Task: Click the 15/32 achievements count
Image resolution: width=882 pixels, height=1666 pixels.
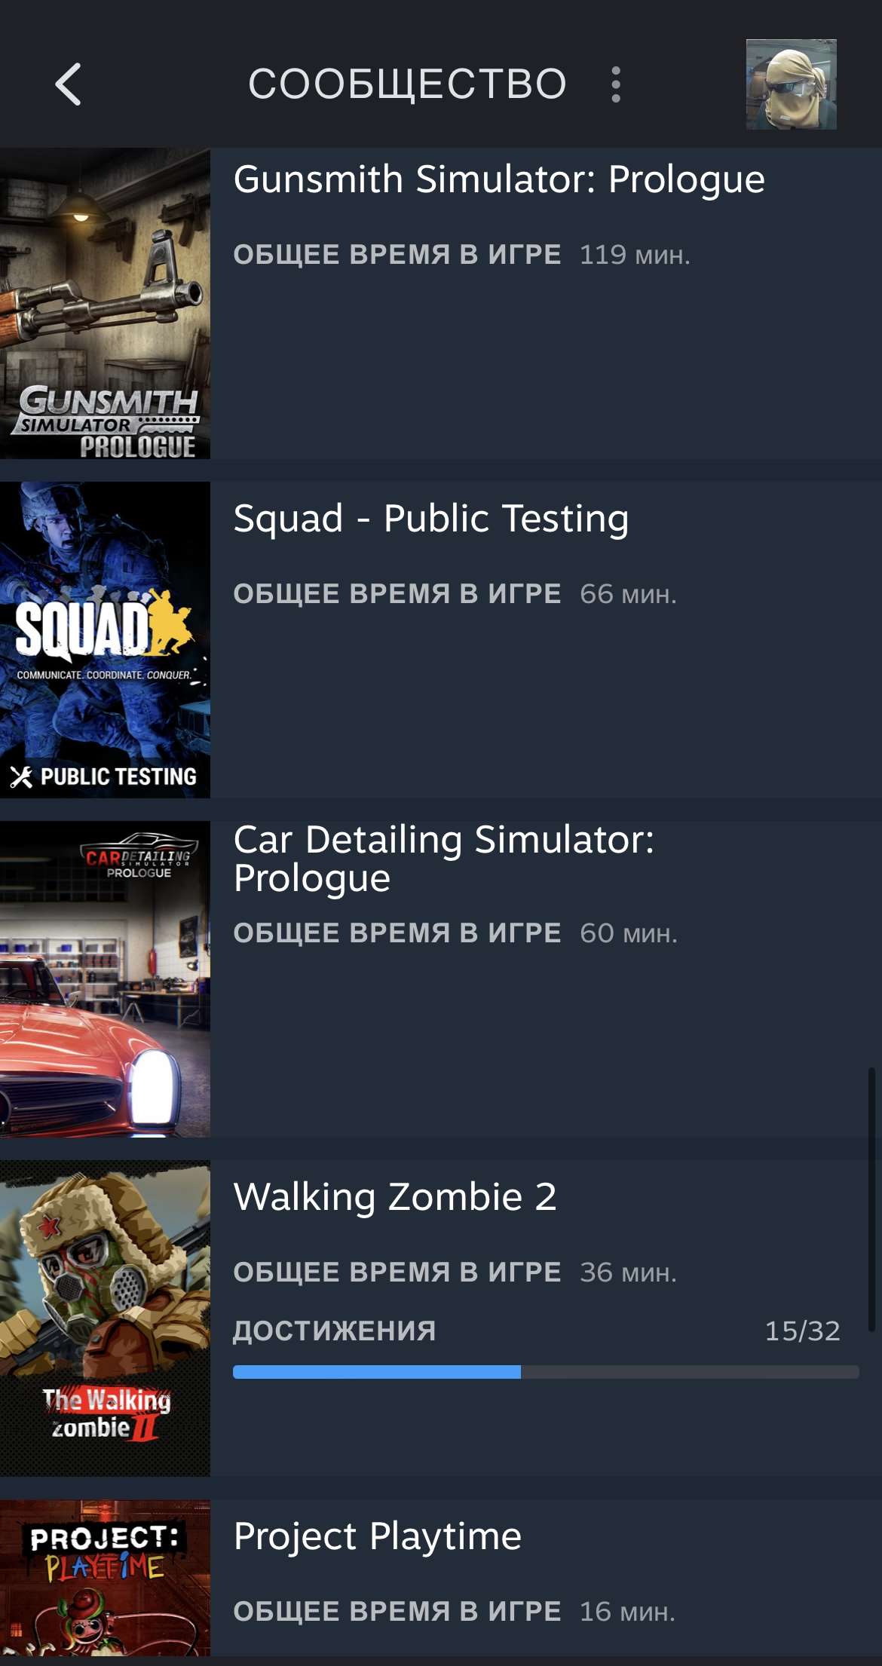Action: click(x=802, y=1331)
